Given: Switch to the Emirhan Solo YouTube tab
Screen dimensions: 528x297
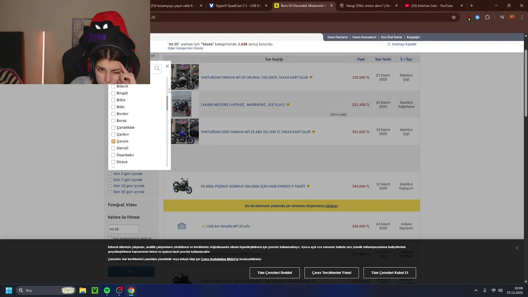Looking at the screenshot, I should [x=433, y=6].
